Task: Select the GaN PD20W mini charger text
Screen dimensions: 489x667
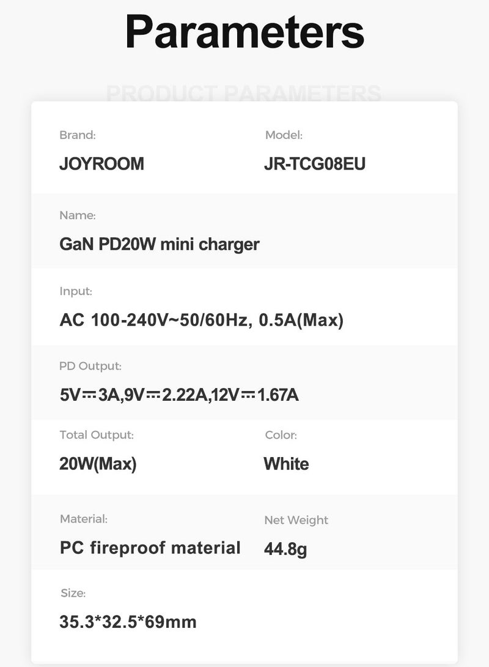Action: coord(159,244)
